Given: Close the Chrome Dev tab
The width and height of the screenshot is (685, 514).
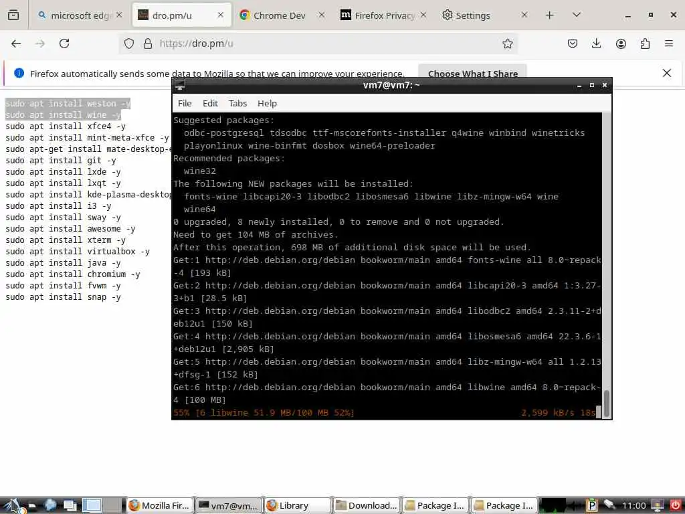Looking at the screenshot, I should click(322, 15).
